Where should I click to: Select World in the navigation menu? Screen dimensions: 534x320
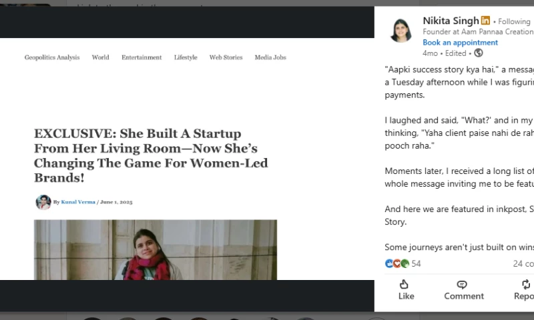101,57
